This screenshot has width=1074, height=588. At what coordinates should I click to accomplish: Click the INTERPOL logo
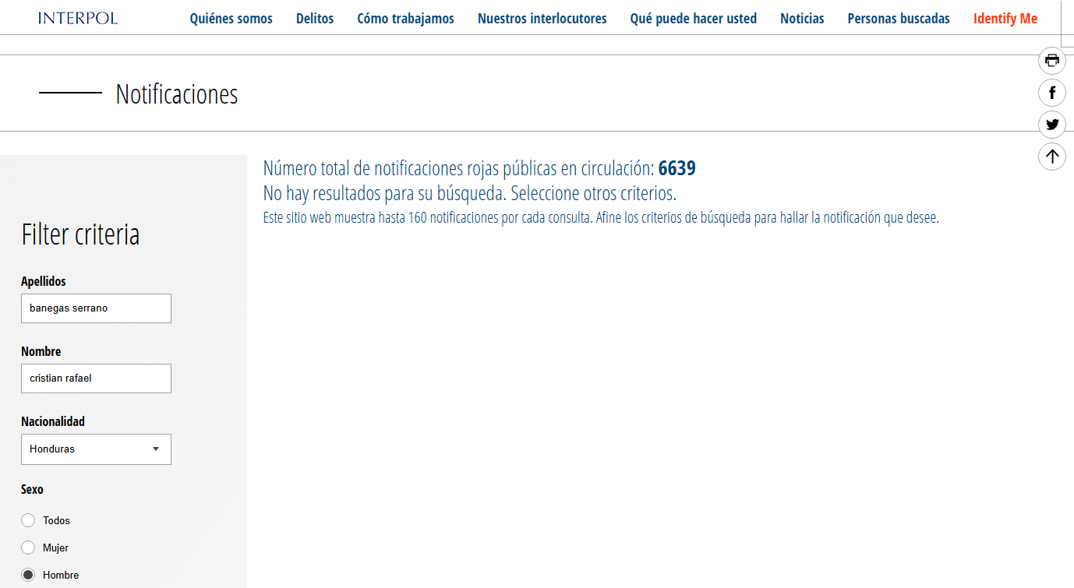[x=78, y=18]
